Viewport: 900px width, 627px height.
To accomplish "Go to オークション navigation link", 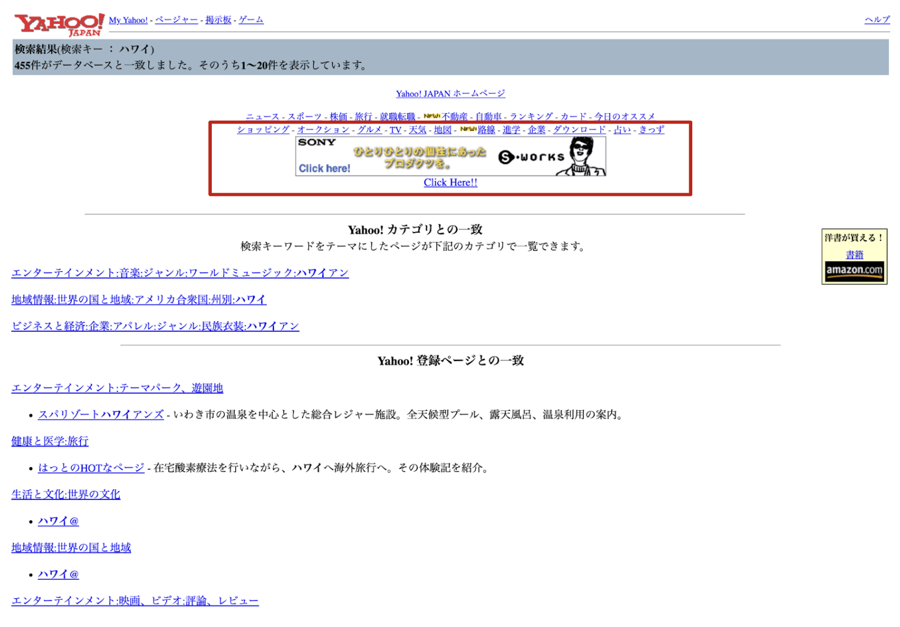I will click(323, 130).
